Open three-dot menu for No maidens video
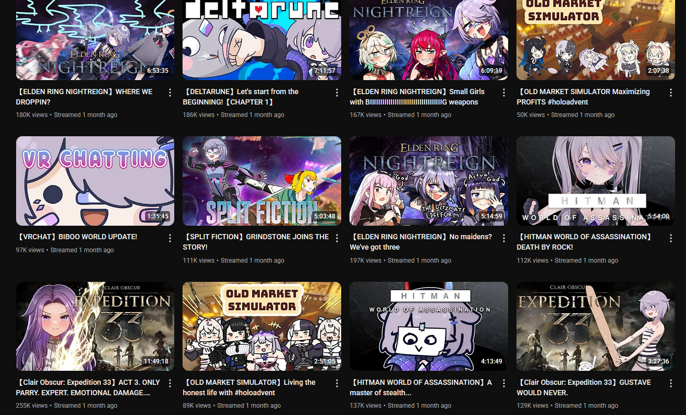686x415 pixels. [504, 238]
